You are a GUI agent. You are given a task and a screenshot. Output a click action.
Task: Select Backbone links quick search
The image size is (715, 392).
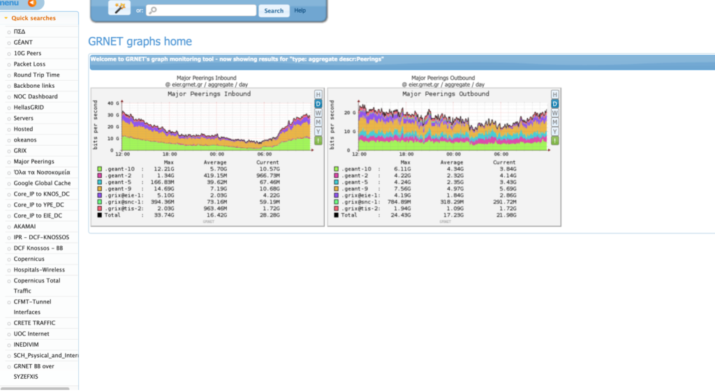(x=34, y=86)
